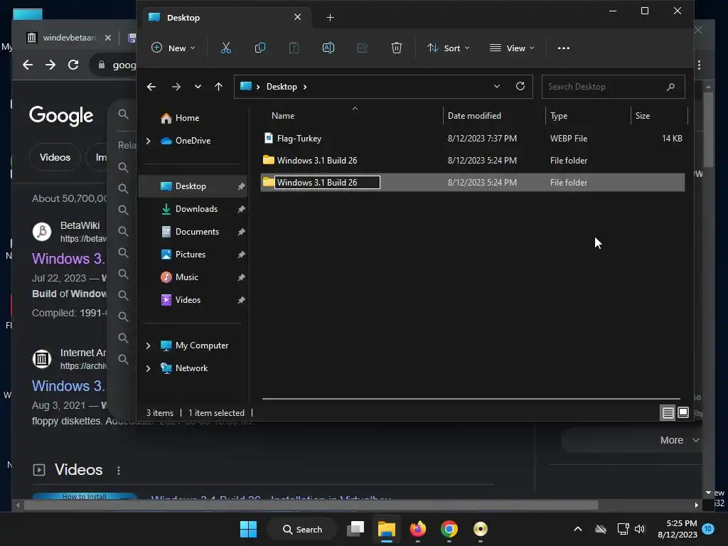Open recent locations dropdown arrow
The width and height of the screenshot is (728, 546).
(198, 87)
